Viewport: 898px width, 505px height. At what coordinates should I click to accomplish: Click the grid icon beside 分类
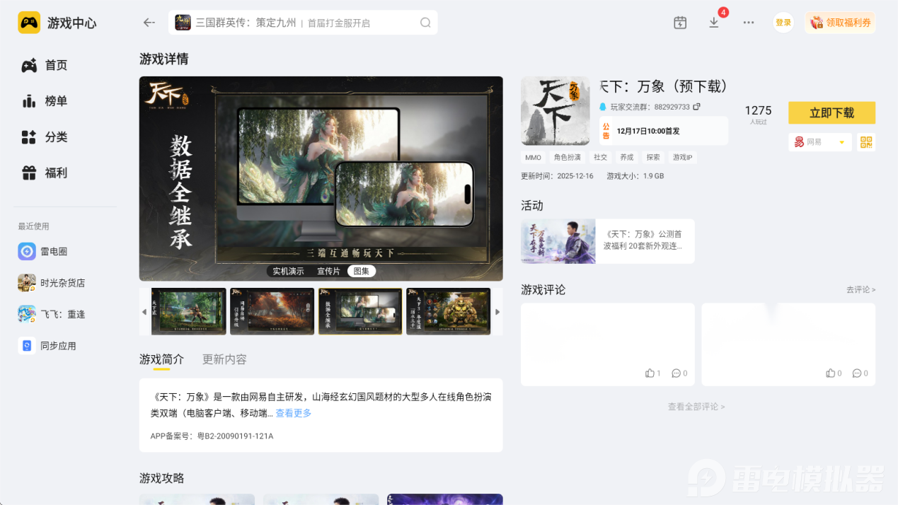click(x=29, y=137)
